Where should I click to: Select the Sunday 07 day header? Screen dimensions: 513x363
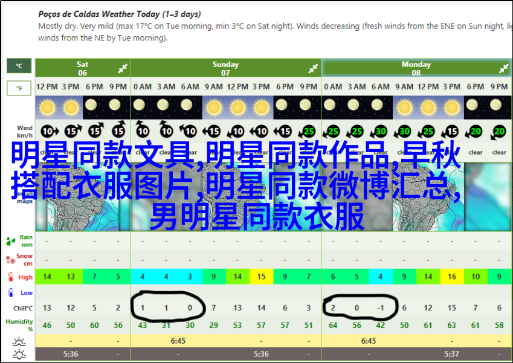click(x=225, y=68)
